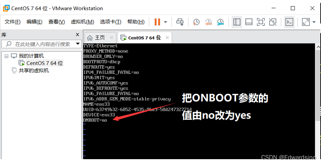Viewport: 321px width, 163px height.
Task: Open the stretch display options dropdown arrow
Action: 314,22
